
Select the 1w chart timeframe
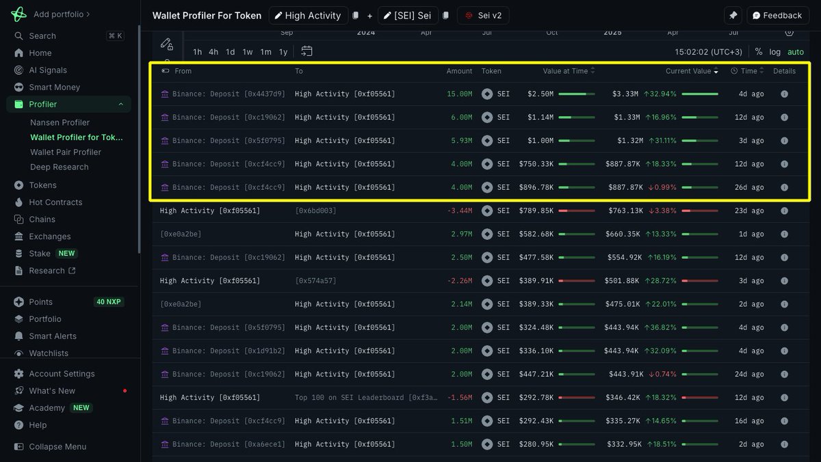(x=248, y=52)
